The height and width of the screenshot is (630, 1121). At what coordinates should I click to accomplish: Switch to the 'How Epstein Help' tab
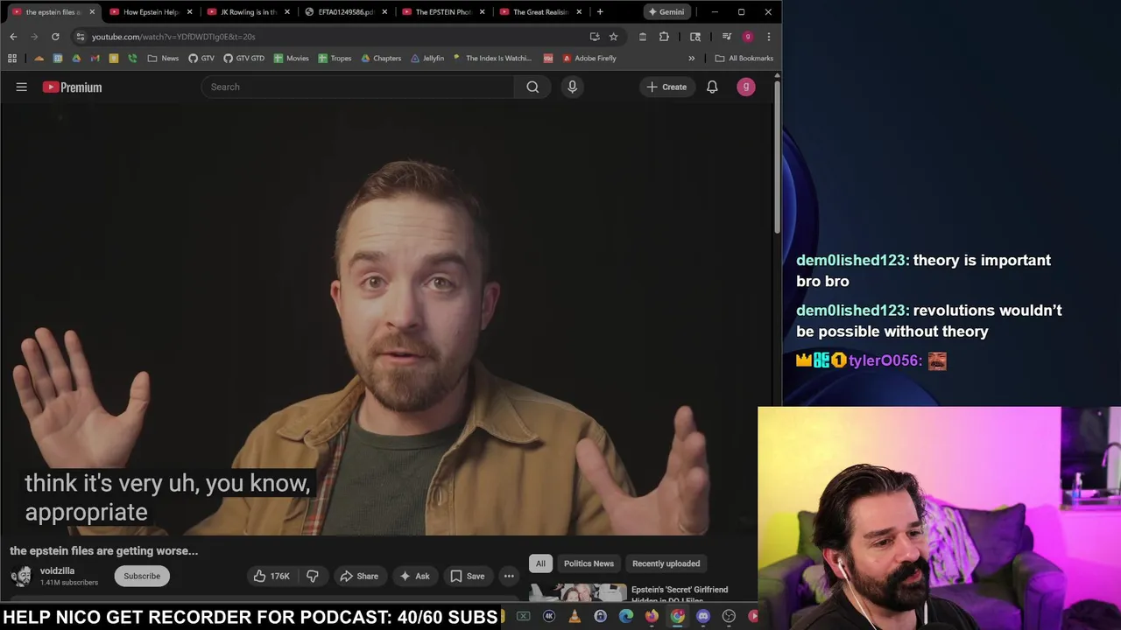(x=150, y=12)
